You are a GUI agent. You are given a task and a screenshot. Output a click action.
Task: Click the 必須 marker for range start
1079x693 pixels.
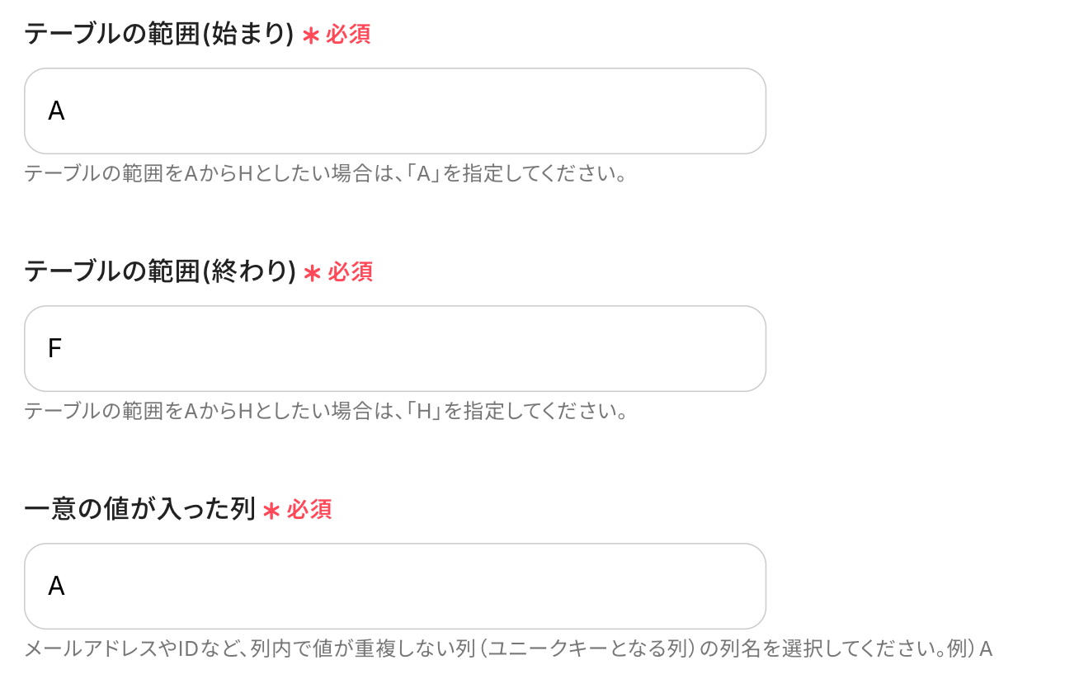[x=348, y=35]
